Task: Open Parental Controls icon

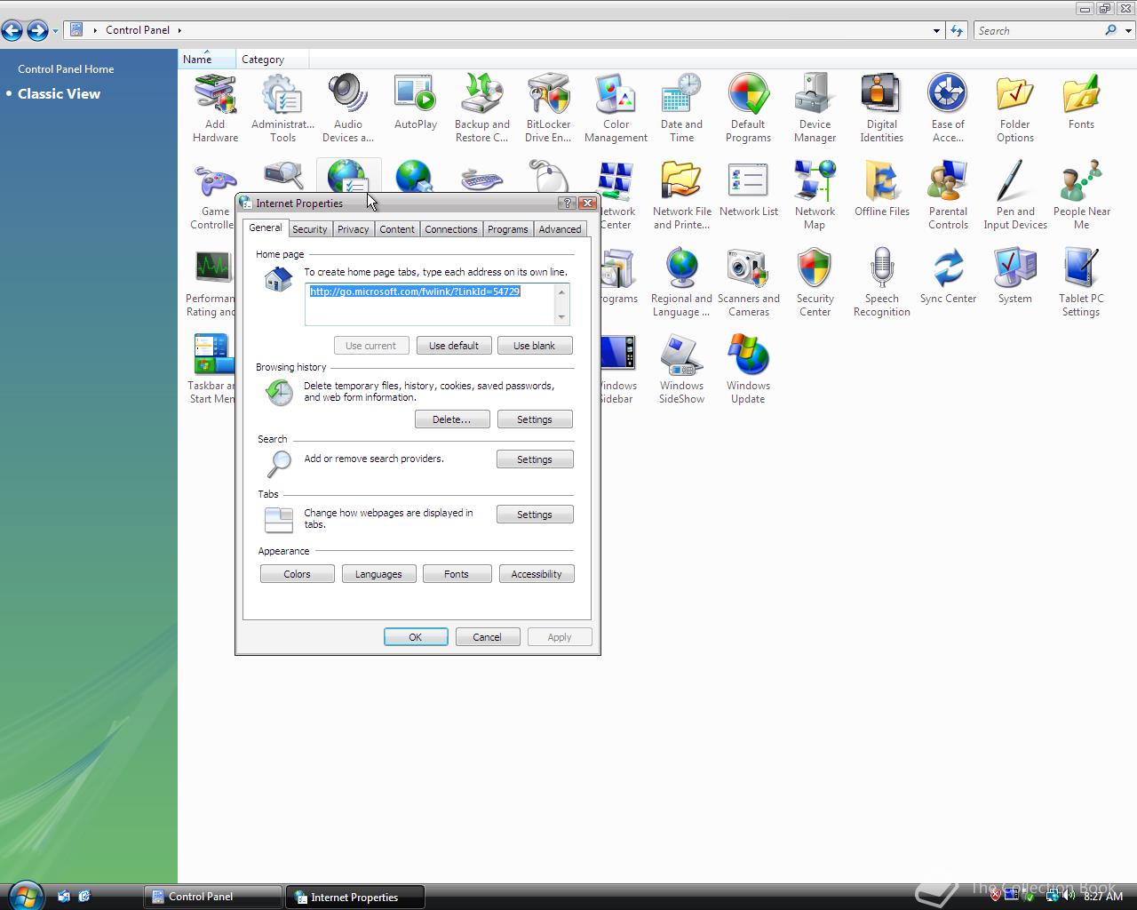Action: coord(948,196)
